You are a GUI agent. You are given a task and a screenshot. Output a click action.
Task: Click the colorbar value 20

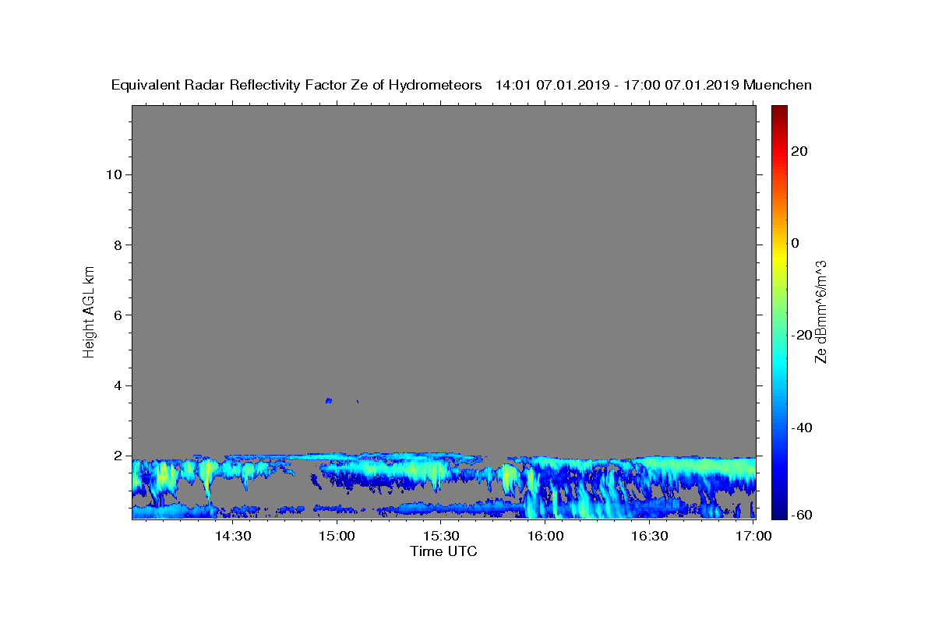click(799, 151)
